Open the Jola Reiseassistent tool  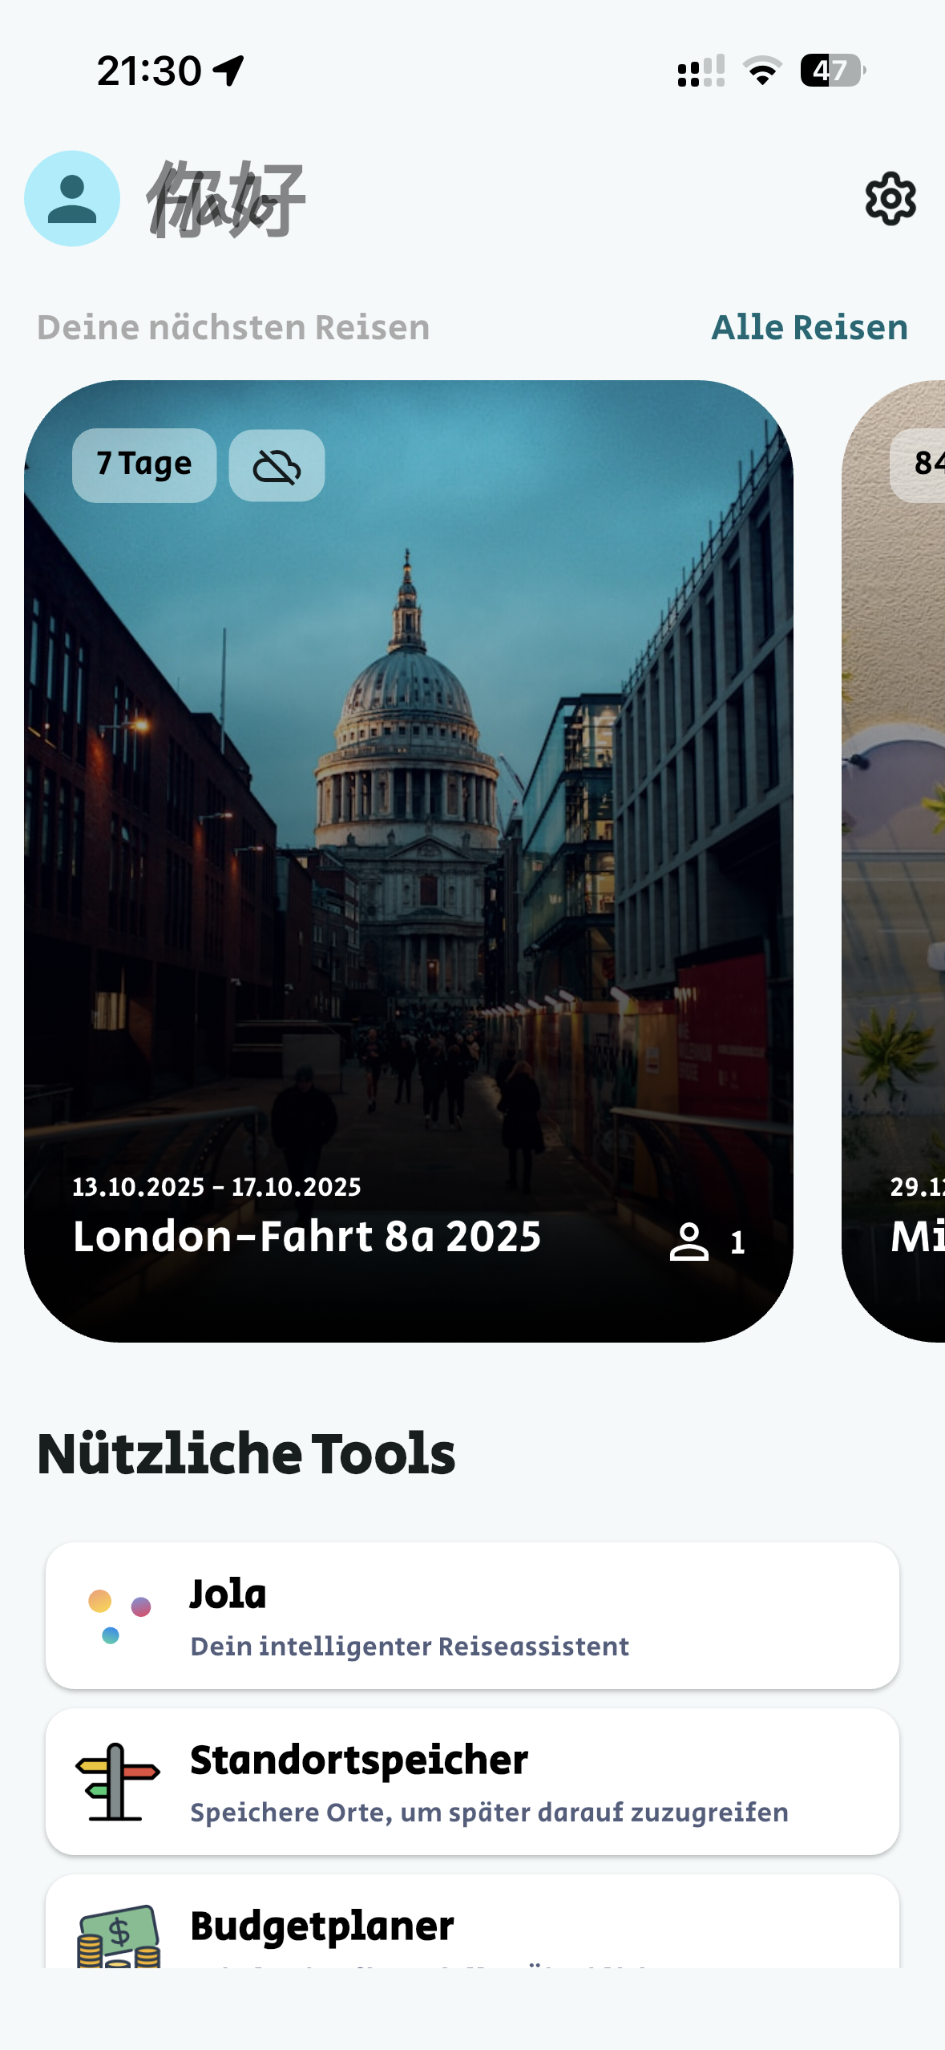click(472, 1615)
